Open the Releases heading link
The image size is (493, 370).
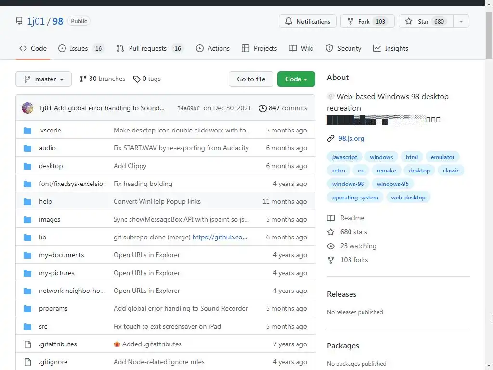point(341,294)
